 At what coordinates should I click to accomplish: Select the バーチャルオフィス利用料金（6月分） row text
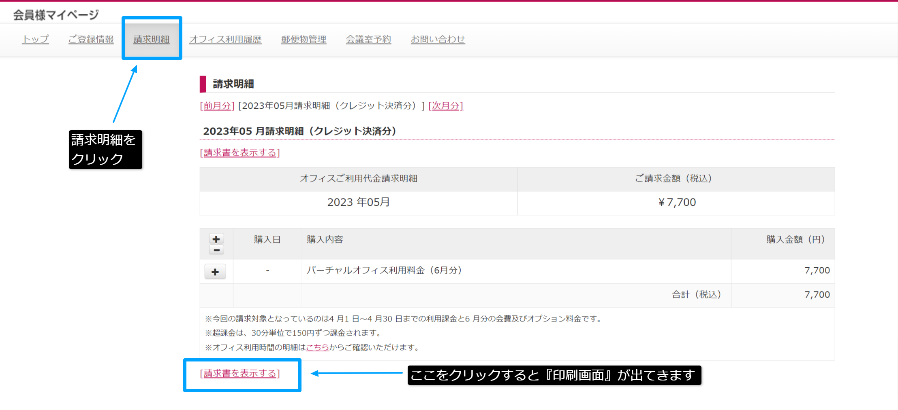pos(384,270)
